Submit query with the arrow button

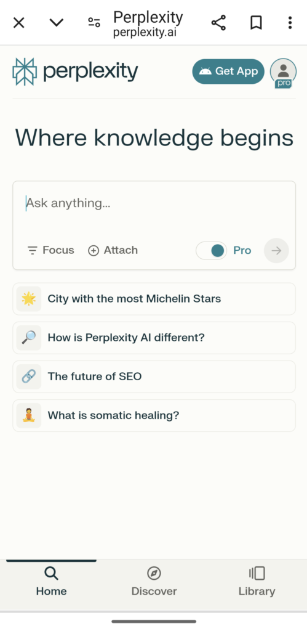click(x=276, y=251)
